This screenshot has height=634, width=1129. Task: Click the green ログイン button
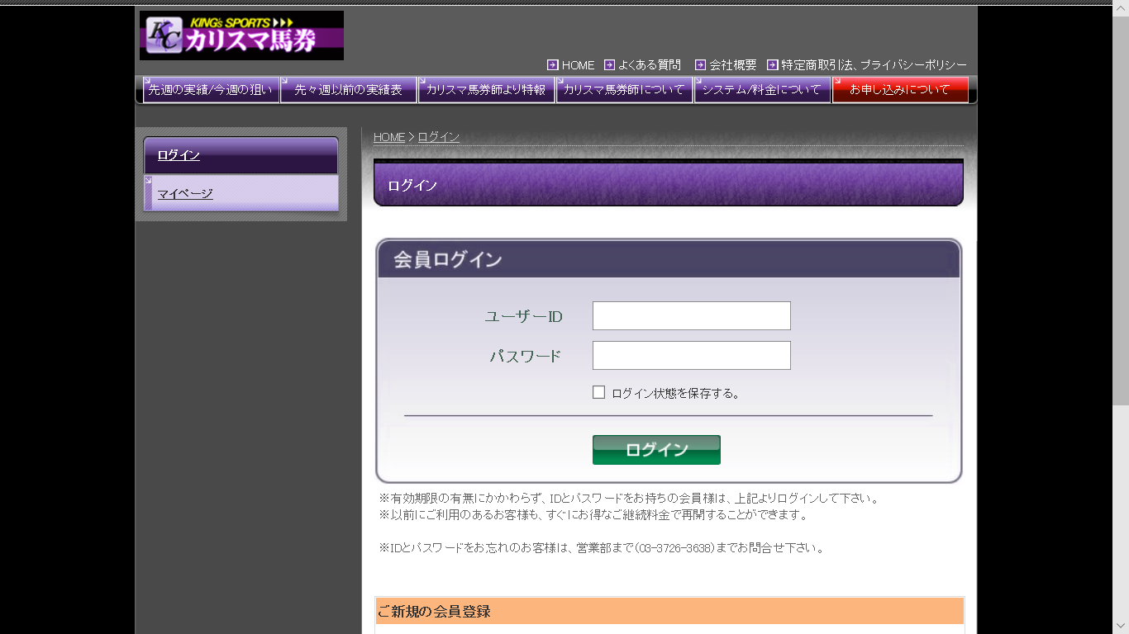[x=656, y=450]
